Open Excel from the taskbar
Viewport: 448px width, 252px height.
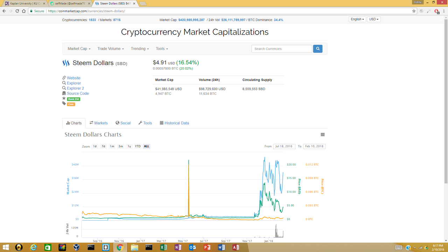click(x=163, y=247)
